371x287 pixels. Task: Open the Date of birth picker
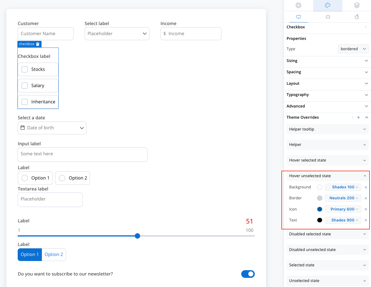point(52,128)
